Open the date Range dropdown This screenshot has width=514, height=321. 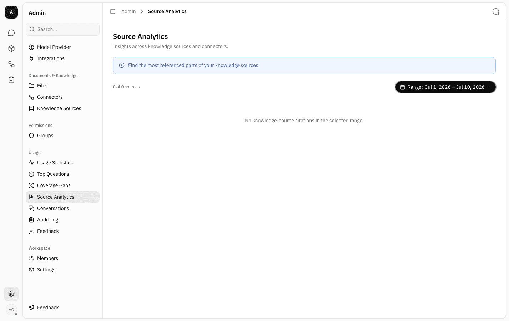445,87
